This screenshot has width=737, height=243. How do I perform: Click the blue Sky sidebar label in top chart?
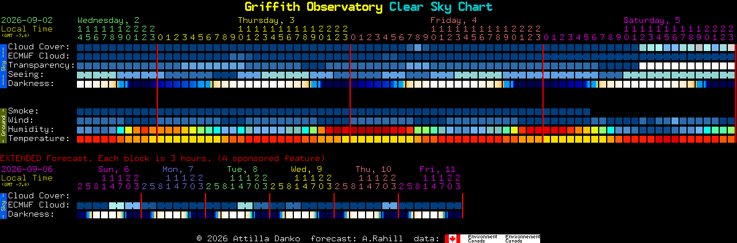3,65
